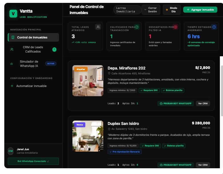Click Requiere DNI chip on Duplex card
This screenshot has height=174, width=223.
(x=150, y=146)
